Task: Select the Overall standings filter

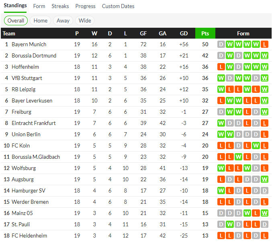Action: tap(16, 20)
